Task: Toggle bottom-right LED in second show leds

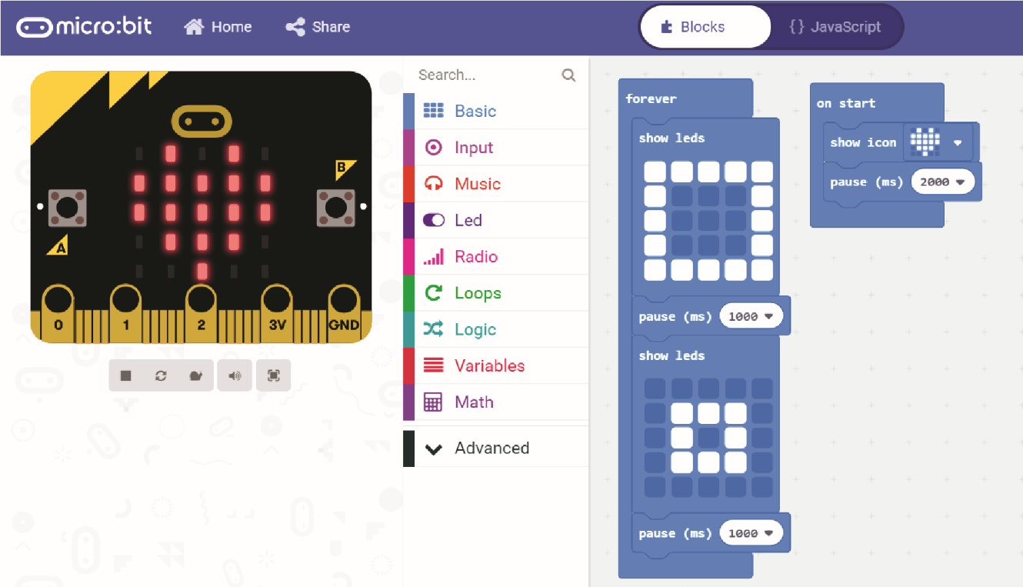Action: pos(762,487)
